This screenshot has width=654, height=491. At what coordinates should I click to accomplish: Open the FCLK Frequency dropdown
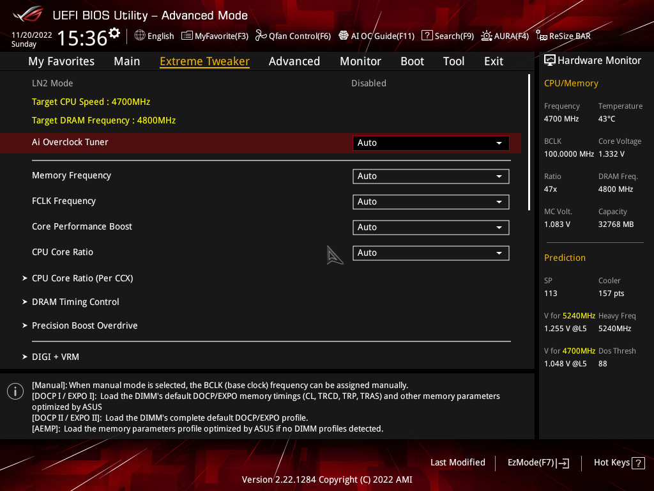(431, 201)
